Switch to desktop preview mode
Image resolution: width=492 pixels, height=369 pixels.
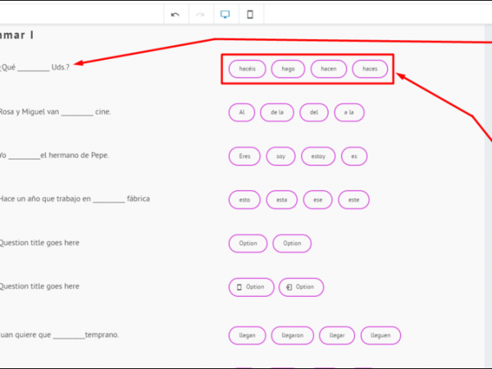point(225,14)
